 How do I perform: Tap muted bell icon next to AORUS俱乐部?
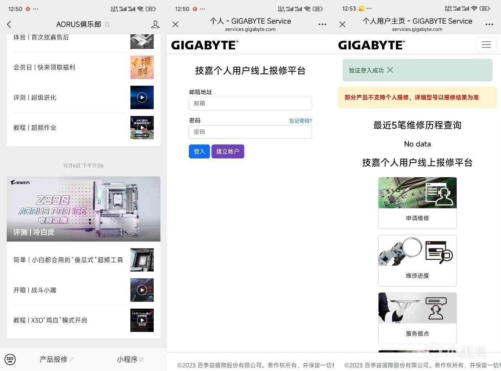coord(107,24)
